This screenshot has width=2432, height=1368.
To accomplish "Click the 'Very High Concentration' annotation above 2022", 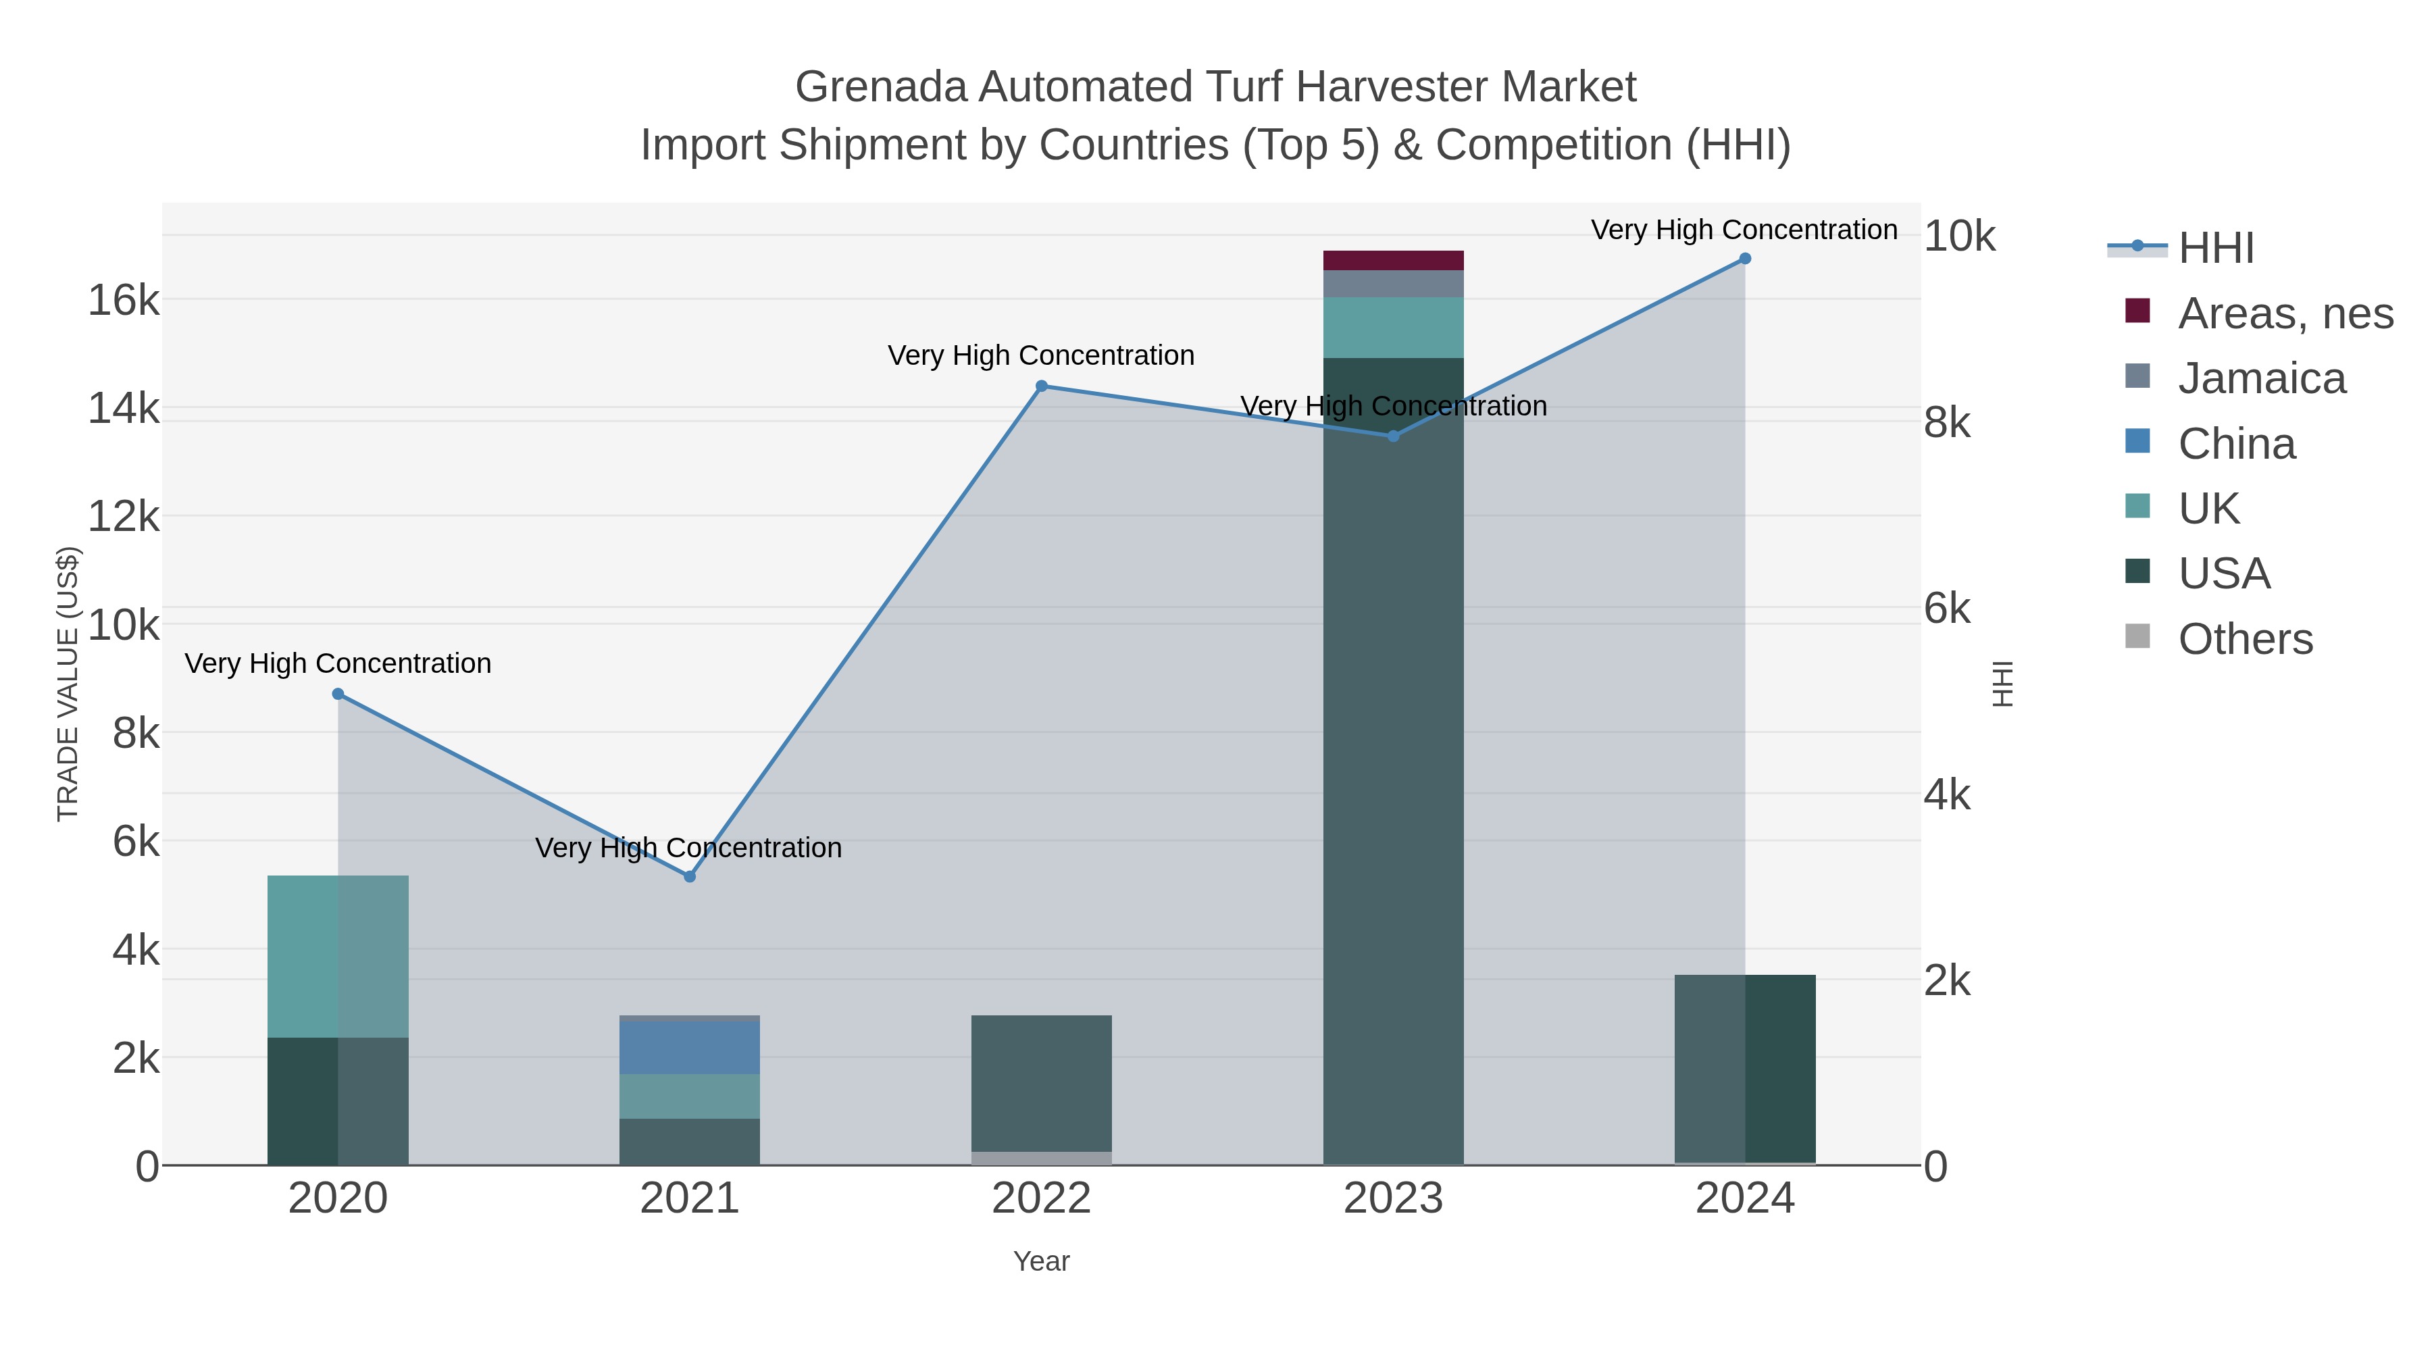I will (1040, 355).
